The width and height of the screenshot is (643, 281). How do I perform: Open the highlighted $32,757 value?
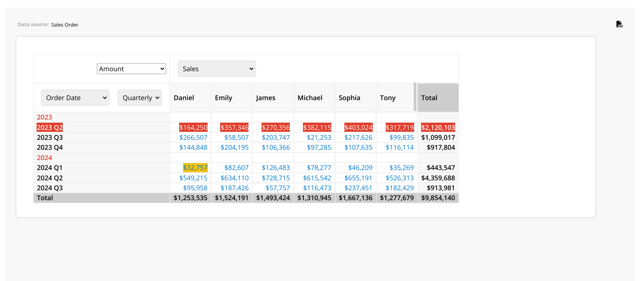(195, 167)
